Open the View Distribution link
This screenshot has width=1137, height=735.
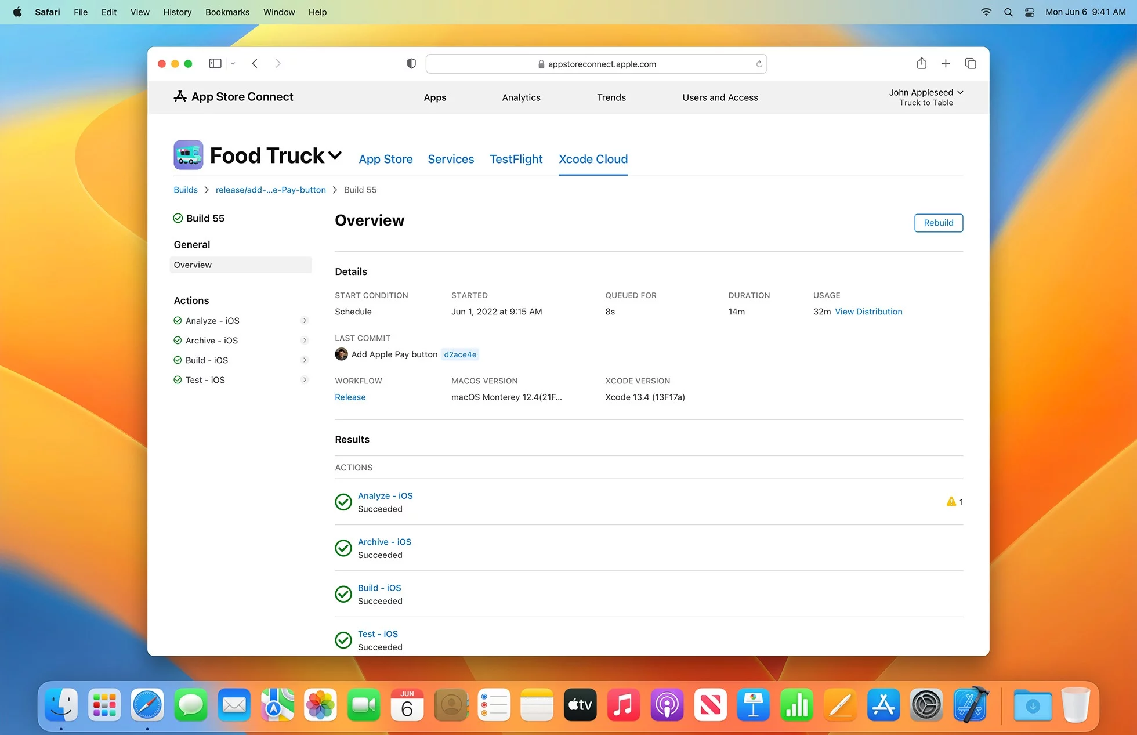tap(868, 312)
